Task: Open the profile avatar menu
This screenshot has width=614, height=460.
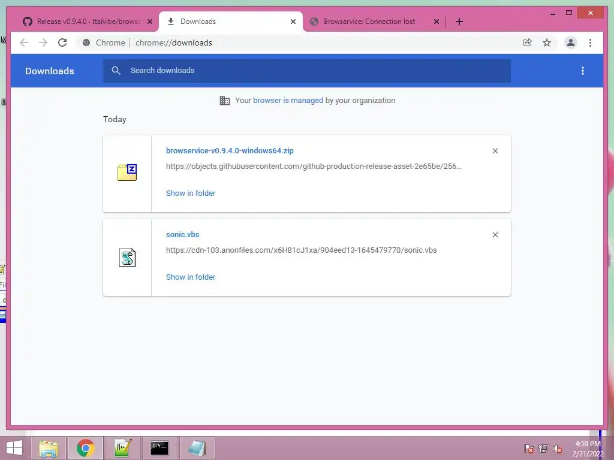Action: [571, 43]
